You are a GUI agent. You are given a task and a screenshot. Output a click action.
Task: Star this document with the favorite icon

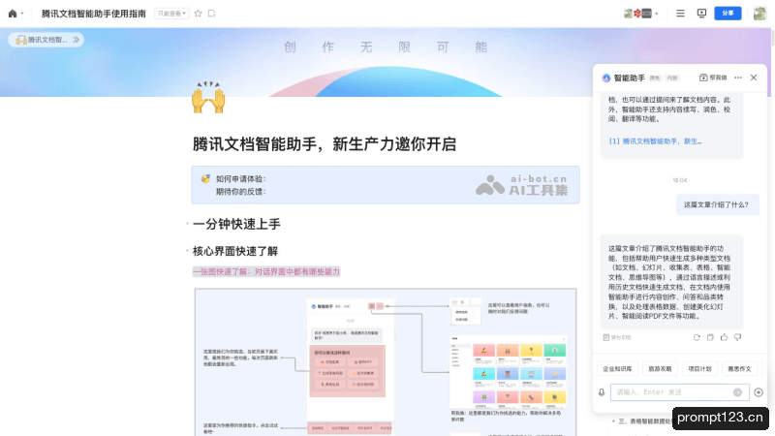click(199, 14)
